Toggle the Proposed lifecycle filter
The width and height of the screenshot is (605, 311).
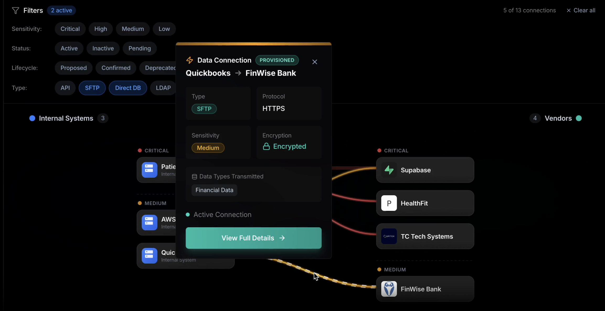pyautogui.click(x=73, y=68)
